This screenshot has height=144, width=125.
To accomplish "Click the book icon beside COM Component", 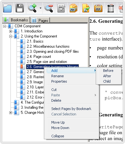I will point(10,26).
